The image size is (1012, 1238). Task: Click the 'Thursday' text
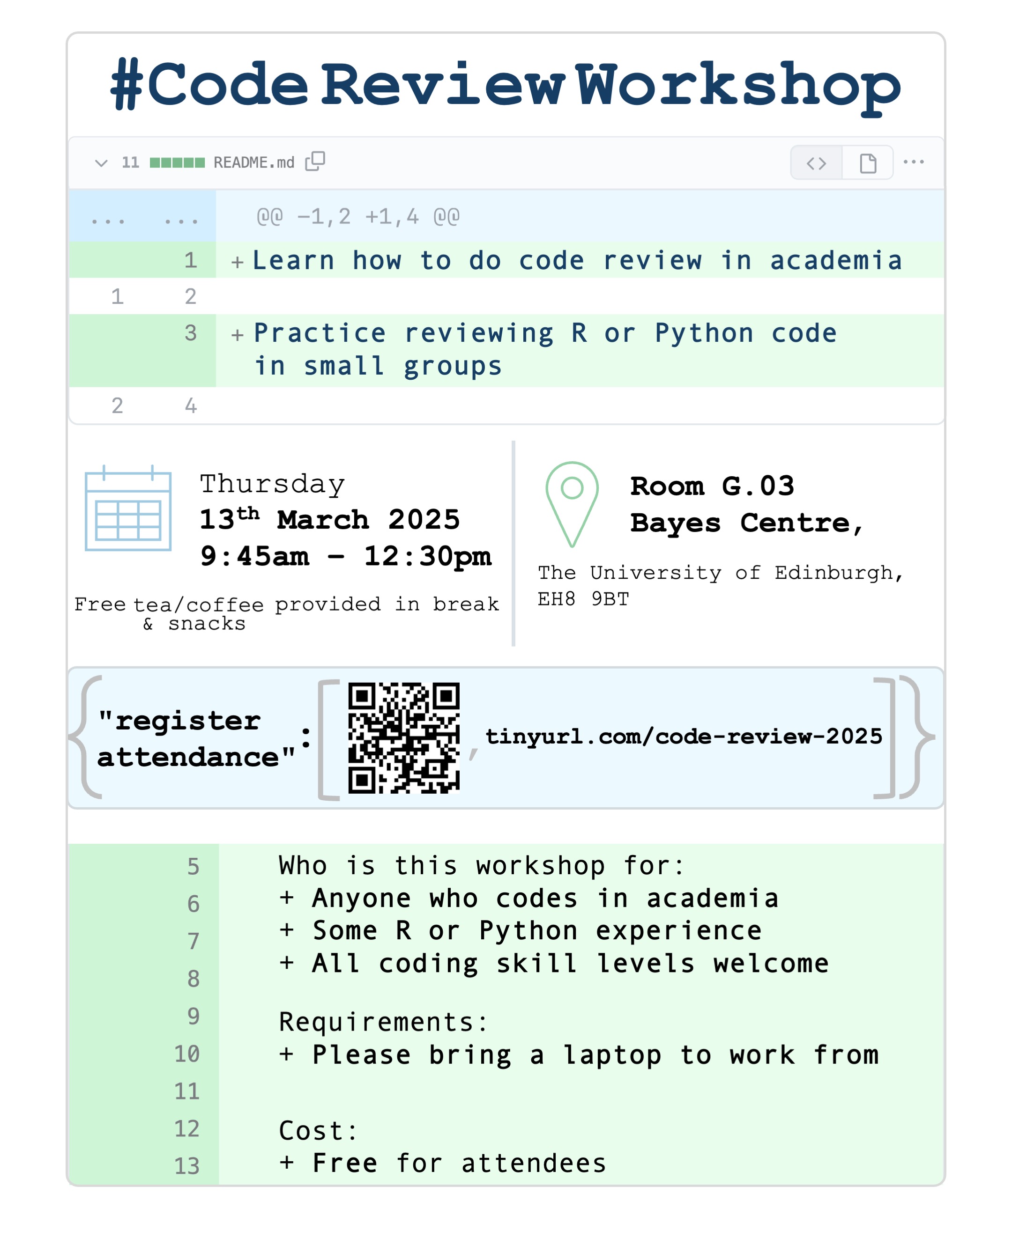click(272, 484)
